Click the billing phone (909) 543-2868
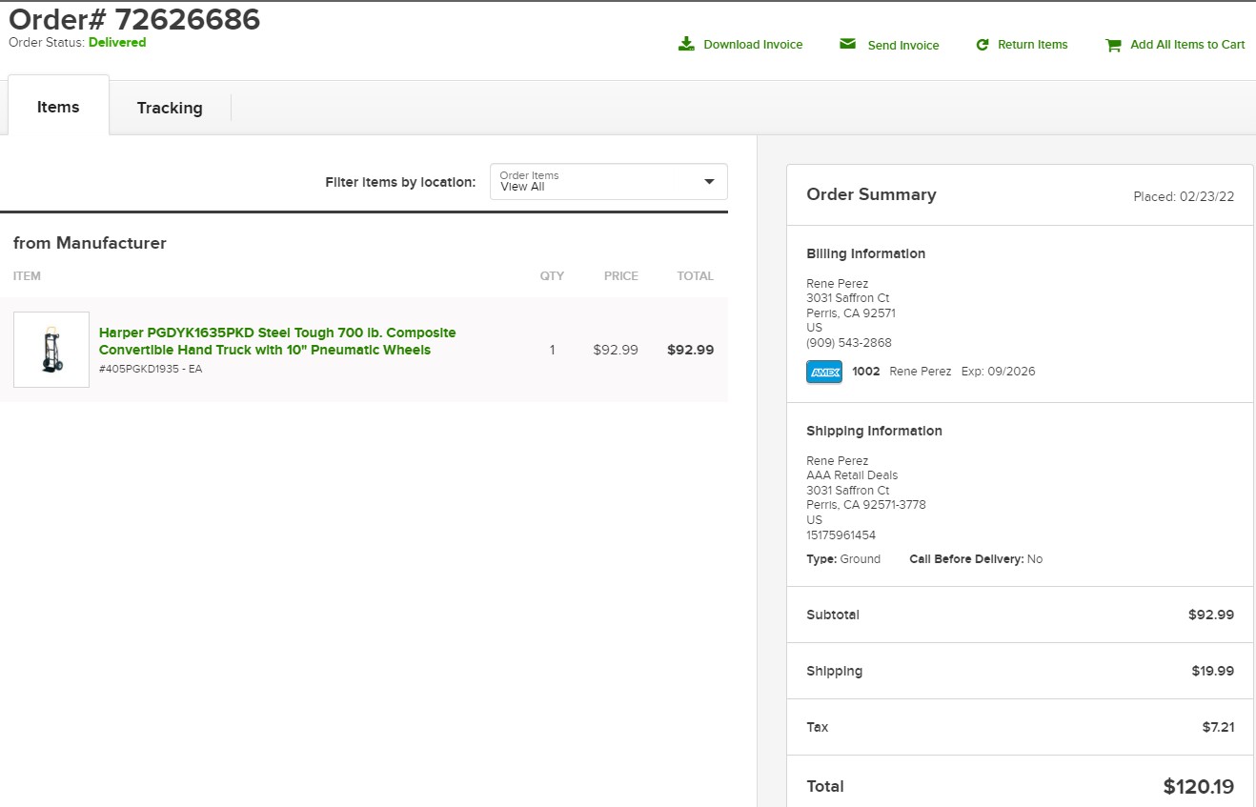Screen dimensions: 1256x807 (849, 343)
